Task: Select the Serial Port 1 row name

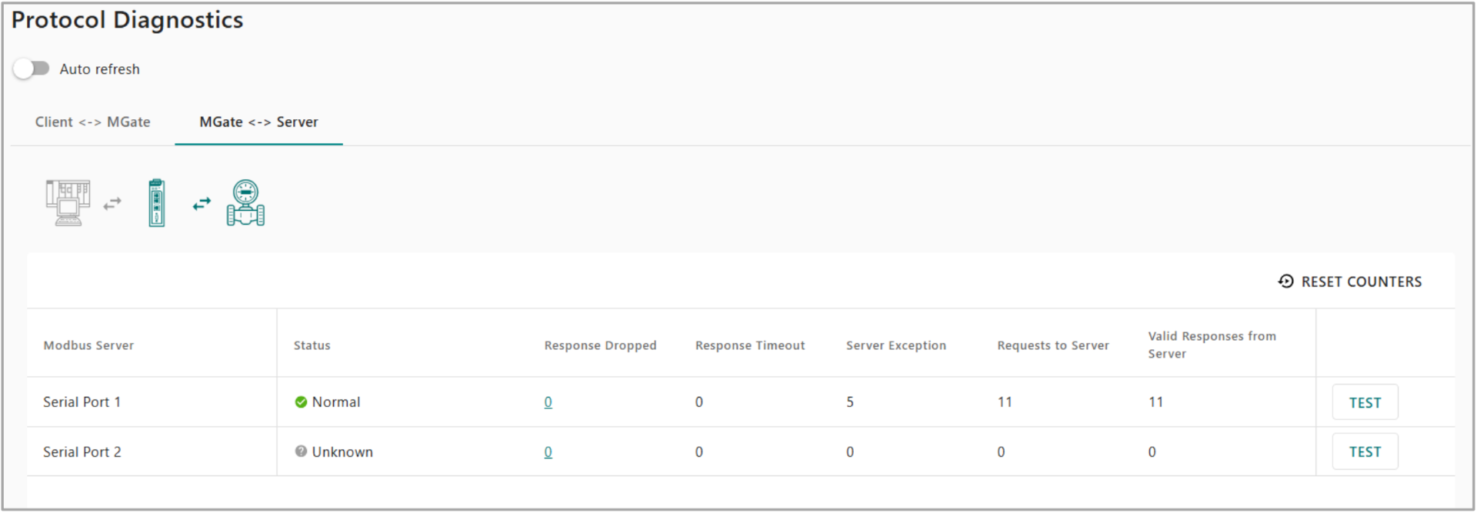Action: (x=82, y=402)
